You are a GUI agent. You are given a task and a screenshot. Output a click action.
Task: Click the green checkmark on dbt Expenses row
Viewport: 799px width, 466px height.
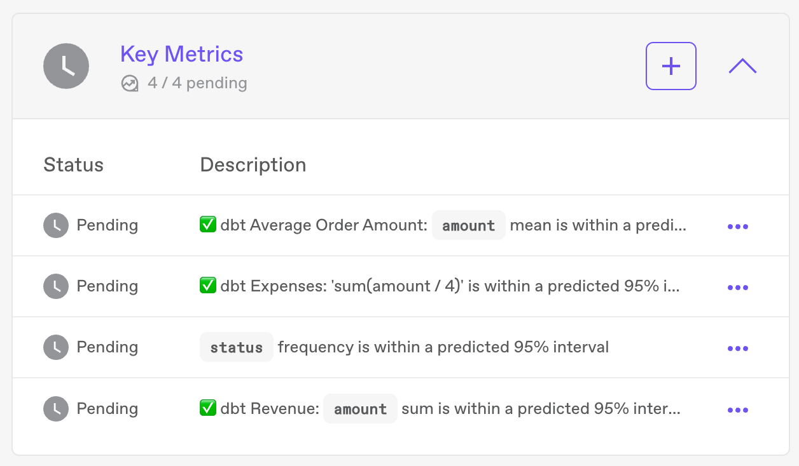click(208, 286)
